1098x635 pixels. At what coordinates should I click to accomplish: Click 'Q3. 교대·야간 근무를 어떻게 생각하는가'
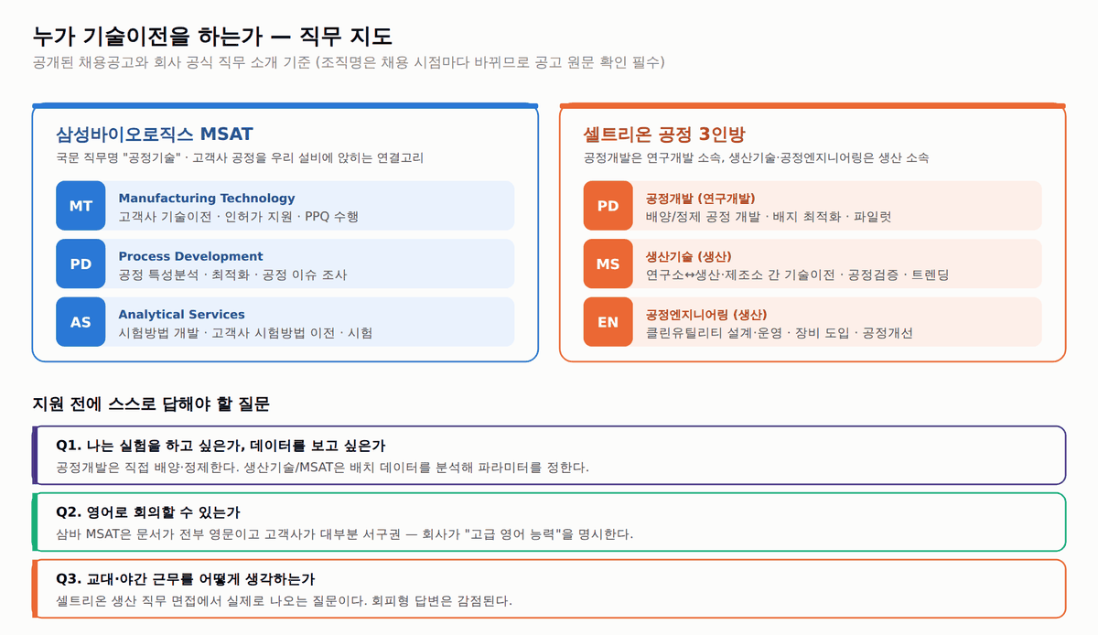pos(186,579)
